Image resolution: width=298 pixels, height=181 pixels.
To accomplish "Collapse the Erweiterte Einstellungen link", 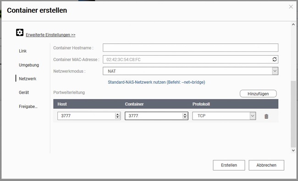I will [50, 35].
